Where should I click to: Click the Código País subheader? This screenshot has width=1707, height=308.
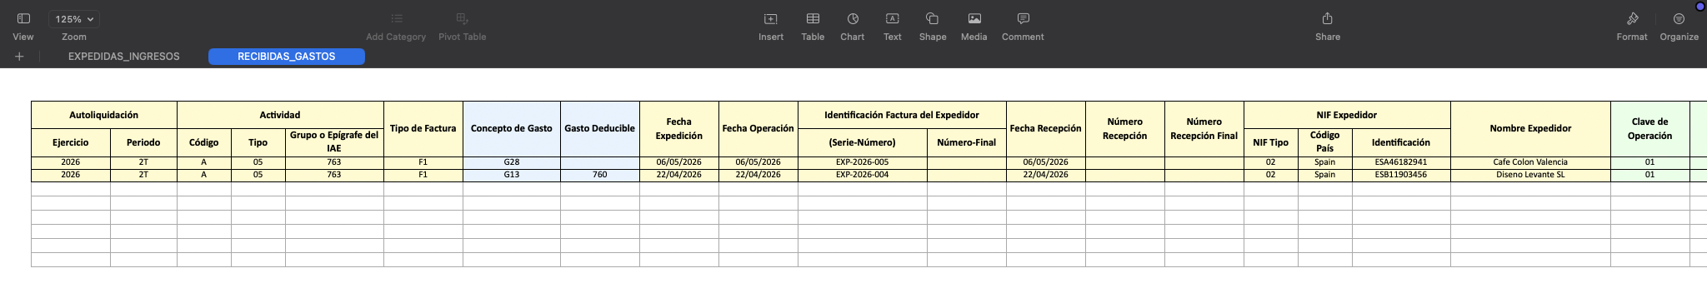pyautogui.click(x=1325, y=142)
